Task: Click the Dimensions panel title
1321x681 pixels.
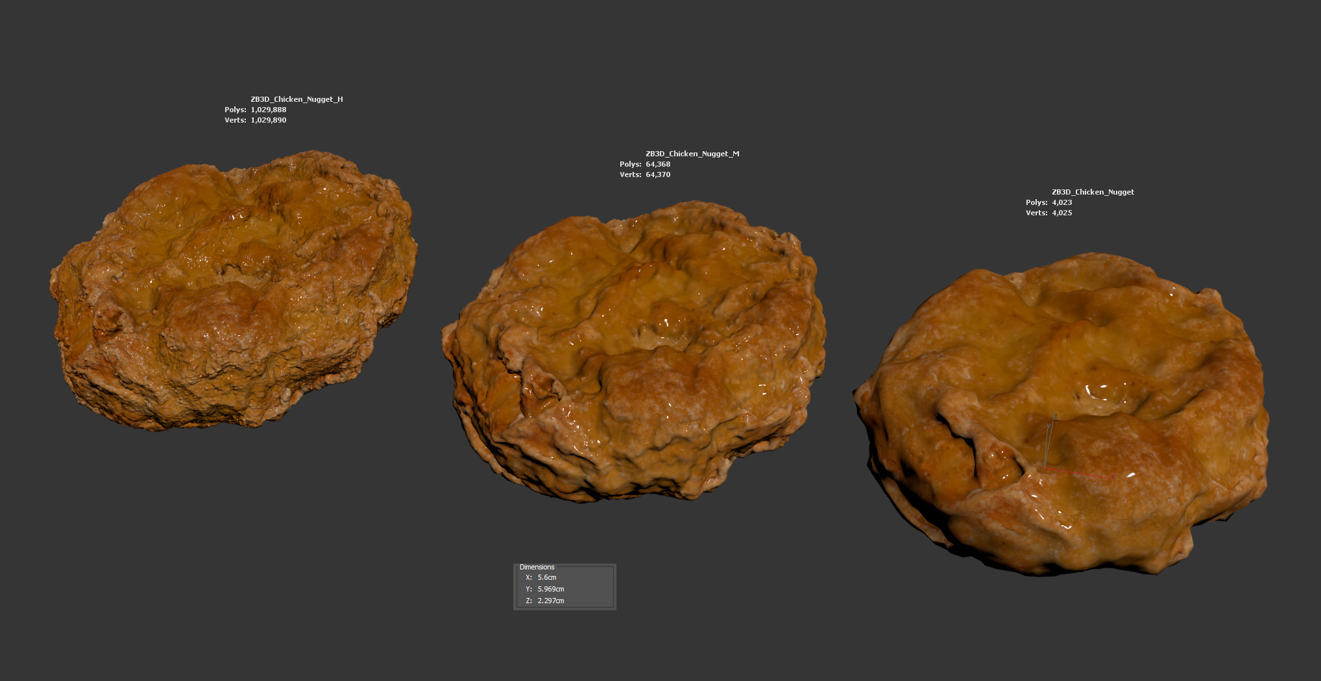Action: tap(537, 567)
